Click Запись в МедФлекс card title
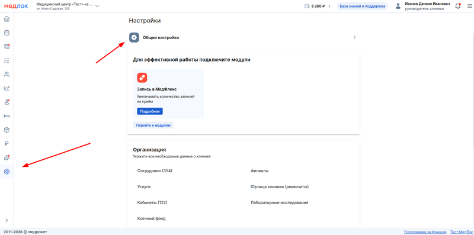 tap(156, 89)
